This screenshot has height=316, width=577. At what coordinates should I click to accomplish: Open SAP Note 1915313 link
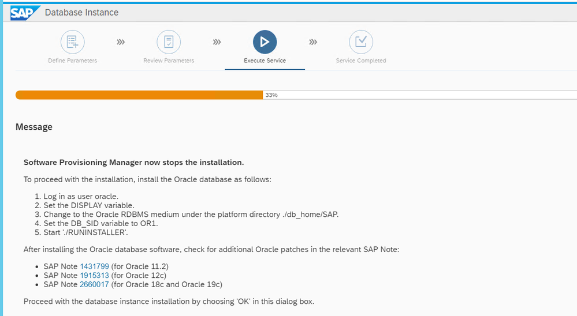click(x=95, y=276)
